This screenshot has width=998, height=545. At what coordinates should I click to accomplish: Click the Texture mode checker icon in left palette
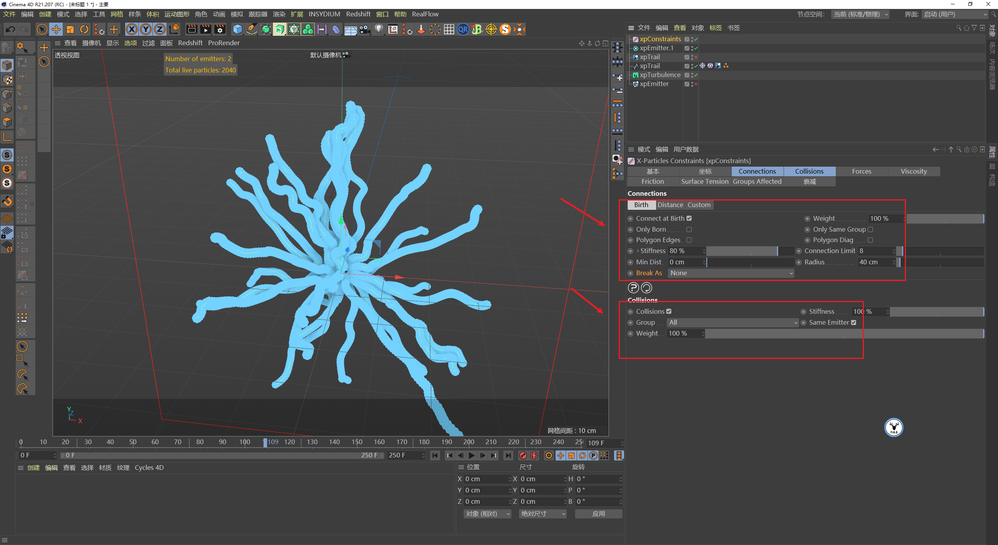(x=7, y=80)
